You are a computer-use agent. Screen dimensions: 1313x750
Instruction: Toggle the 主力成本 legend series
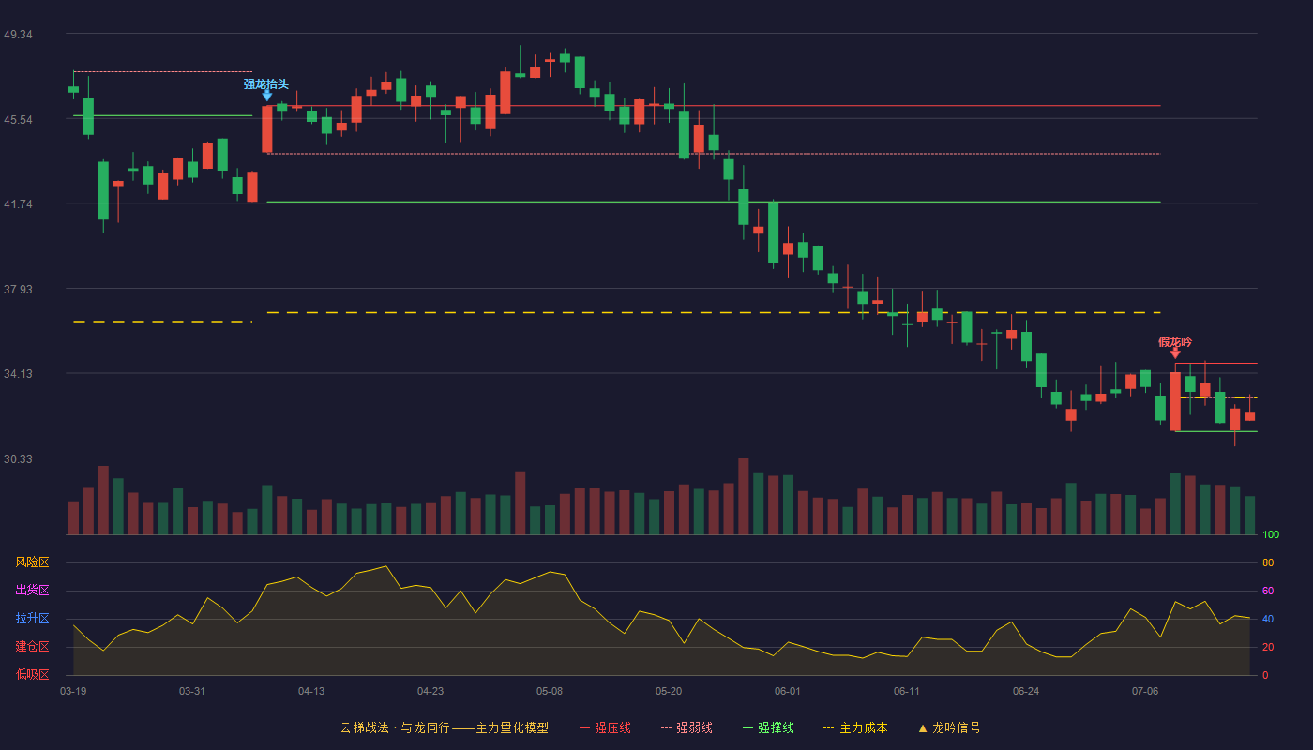pos(855,727)
